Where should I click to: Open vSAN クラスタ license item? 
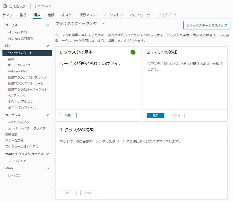pos(19,122)
